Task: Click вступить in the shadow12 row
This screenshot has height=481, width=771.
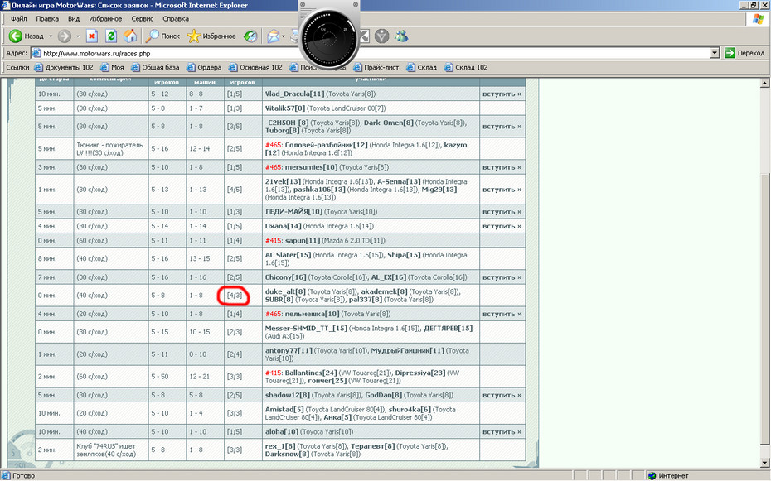Action: [x=502, y=395]
